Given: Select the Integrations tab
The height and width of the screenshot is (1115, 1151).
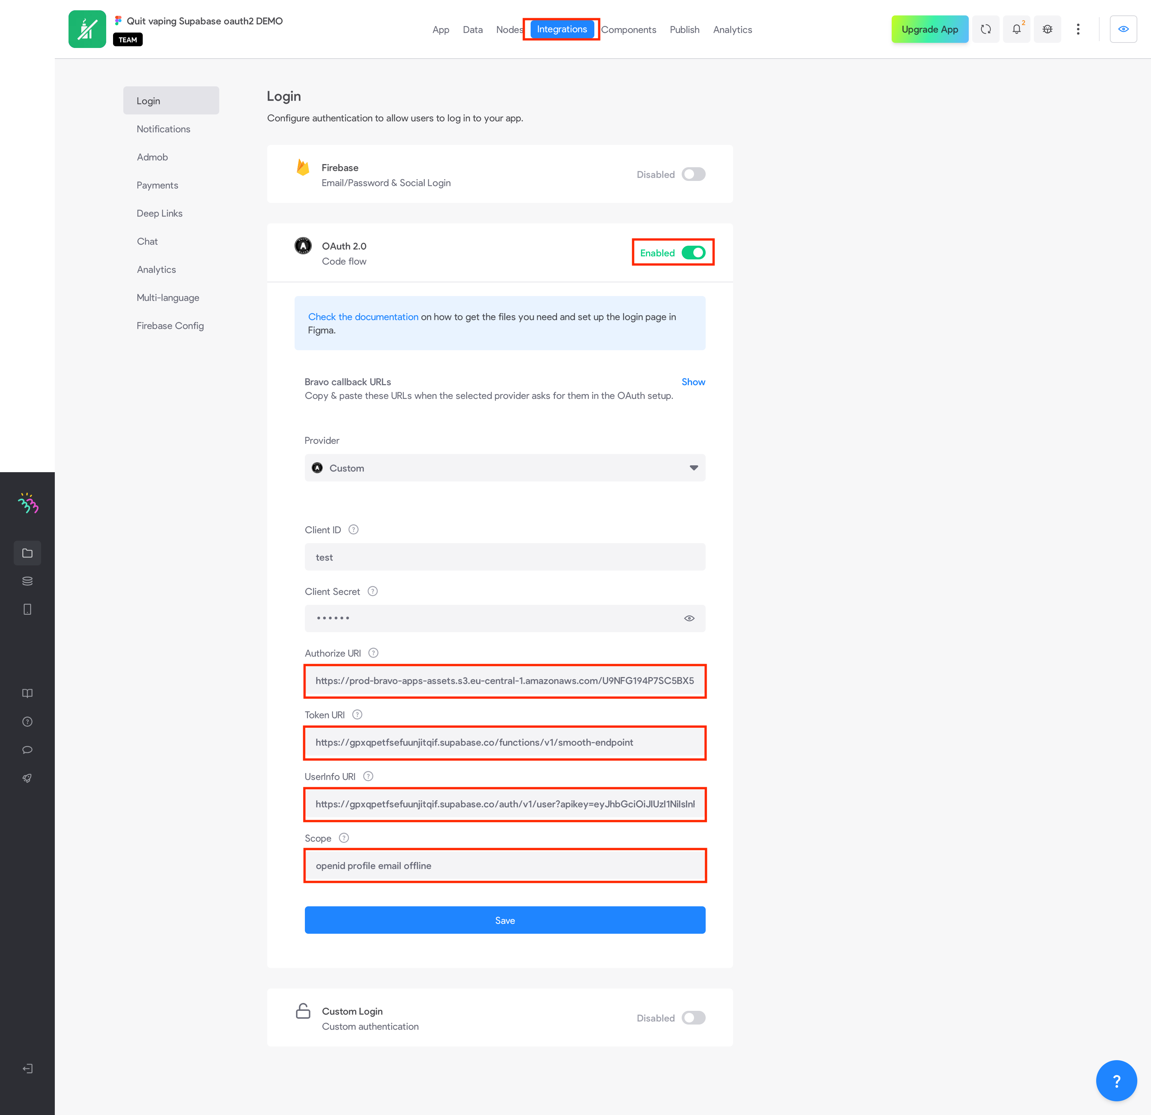Looking at the screenshot, I should pyautogui.click(x=562, y=29).
